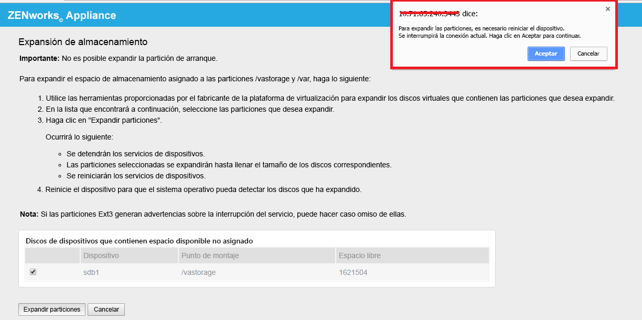Toggle the sdb1 partition checkbox
The image size is (642, 320).
coord(33,272)
